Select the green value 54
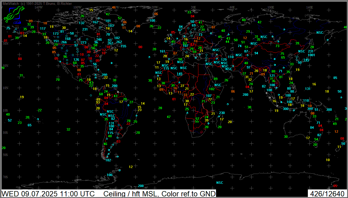 click(316, 139)
